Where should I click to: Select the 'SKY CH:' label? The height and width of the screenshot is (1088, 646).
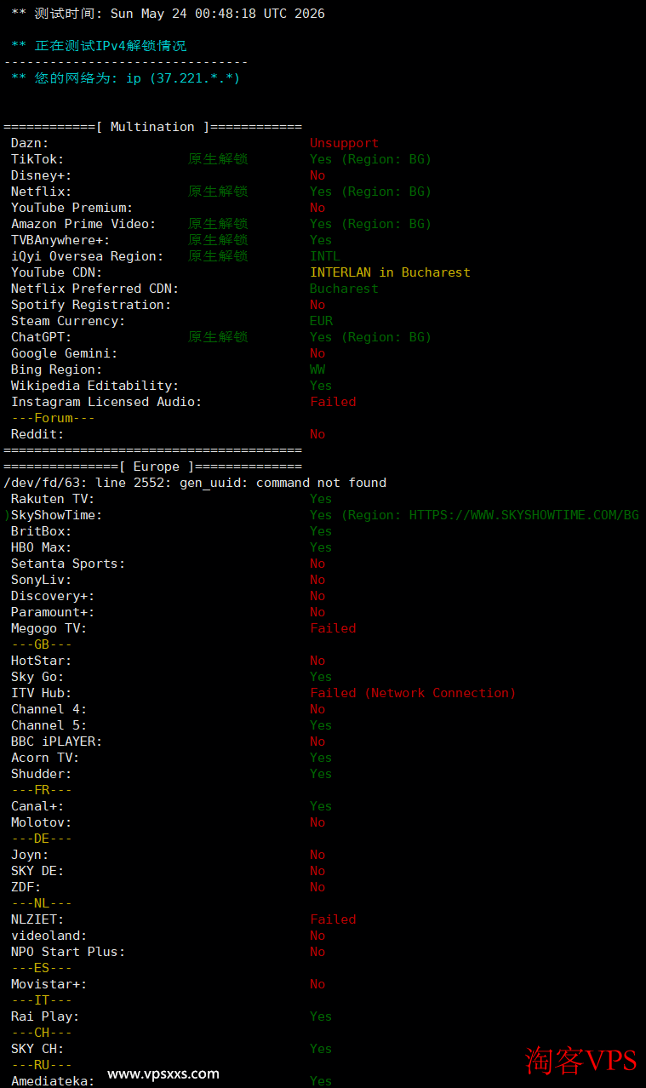37,1049
